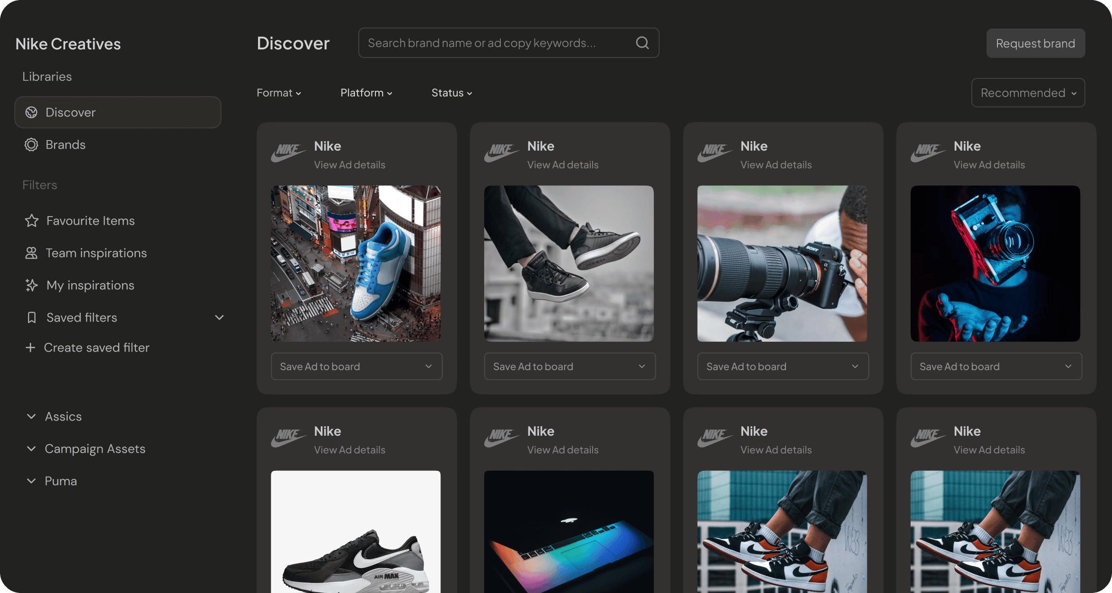Open the red vintage camera thumbnail
Screen dimensions: 1112x593
pos(995,263)
